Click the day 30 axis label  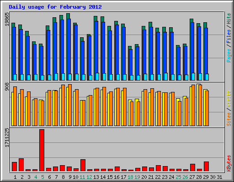[x=213, y=177]
